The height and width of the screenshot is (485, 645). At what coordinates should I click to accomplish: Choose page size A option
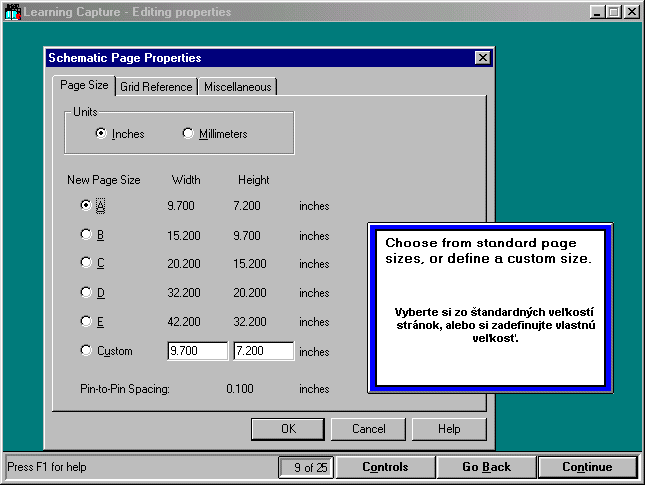tap(86, 206)
